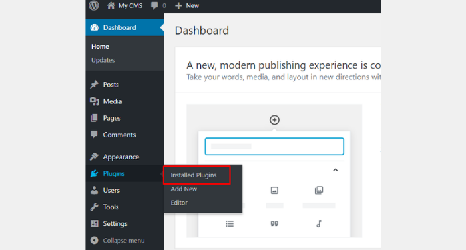Open the Users menu
This screenshot has height=250, width=466.
click(124, 190)
